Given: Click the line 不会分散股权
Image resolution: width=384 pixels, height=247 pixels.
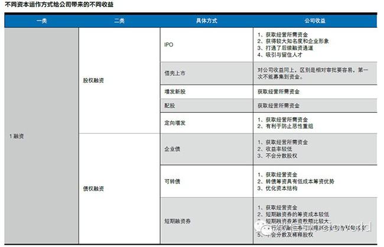Looking at the screenshot, I should click(x=278, y=156).
